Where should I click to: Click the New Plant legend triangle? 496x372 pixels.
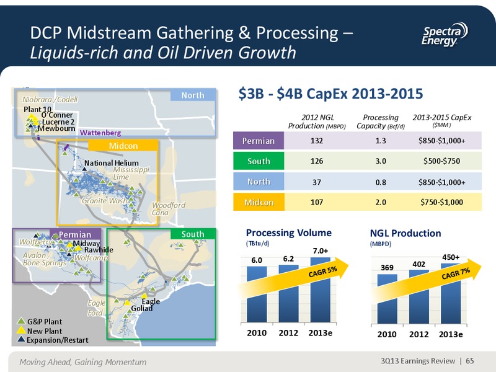coord(21,330)
